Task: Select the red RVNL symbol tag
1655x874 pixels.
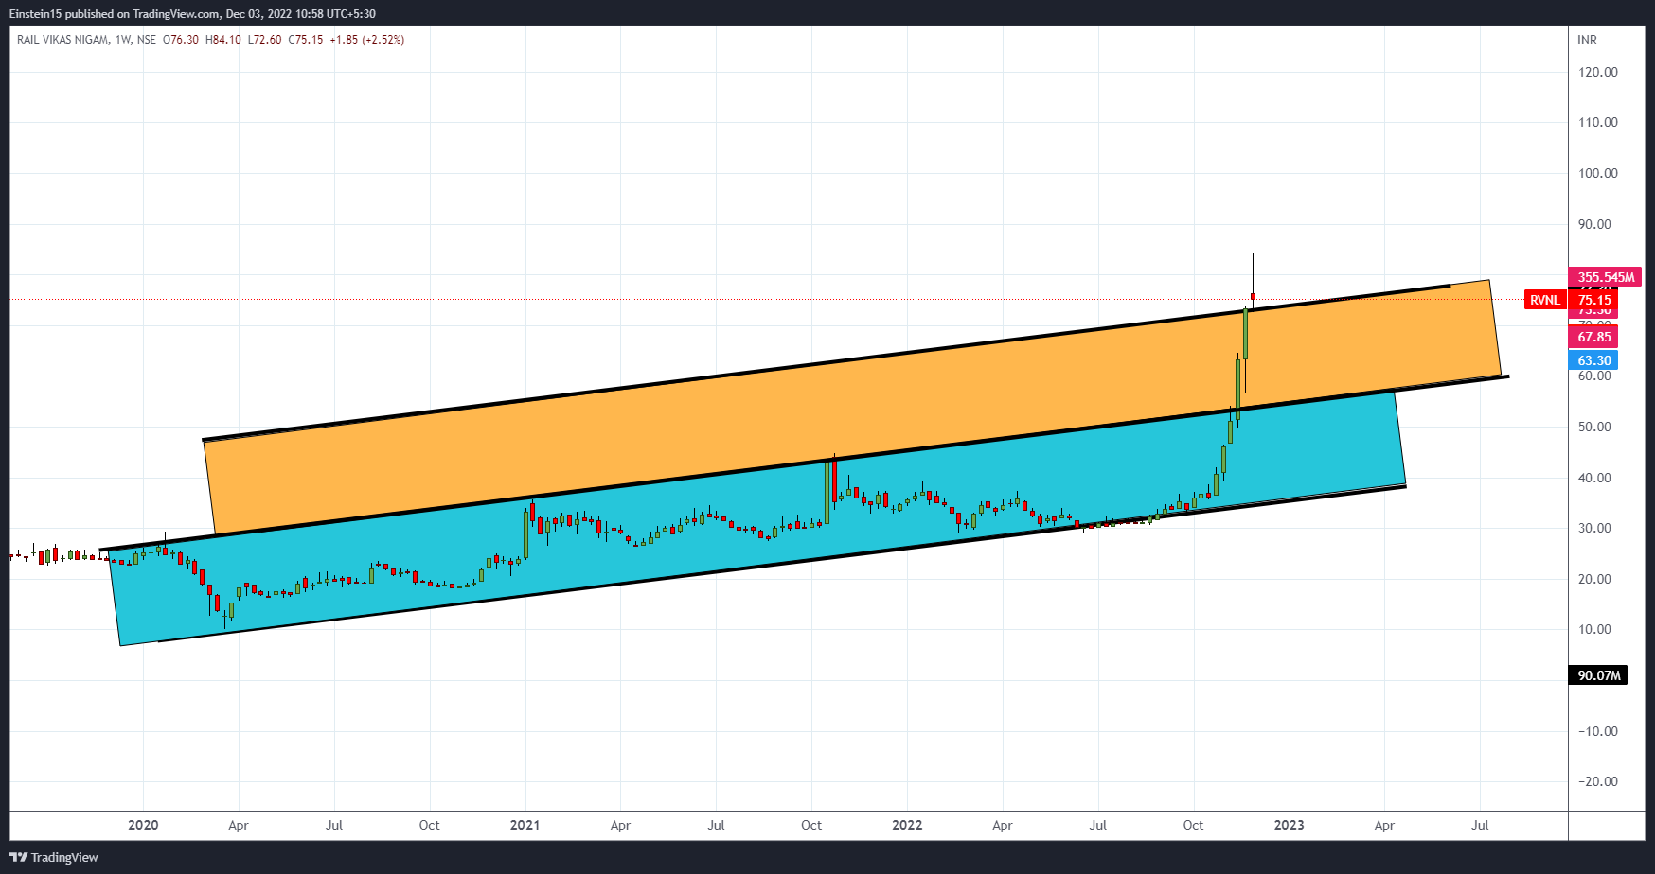Action: [1544, 300]
